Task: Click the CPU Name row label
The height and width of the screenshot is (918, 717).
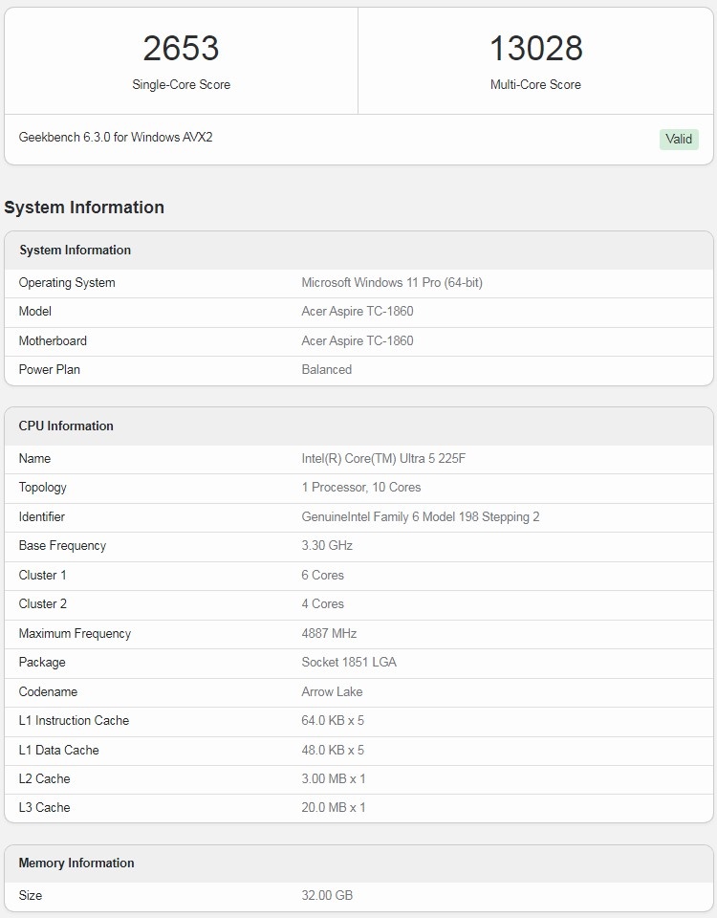Action: coord(34,458)
